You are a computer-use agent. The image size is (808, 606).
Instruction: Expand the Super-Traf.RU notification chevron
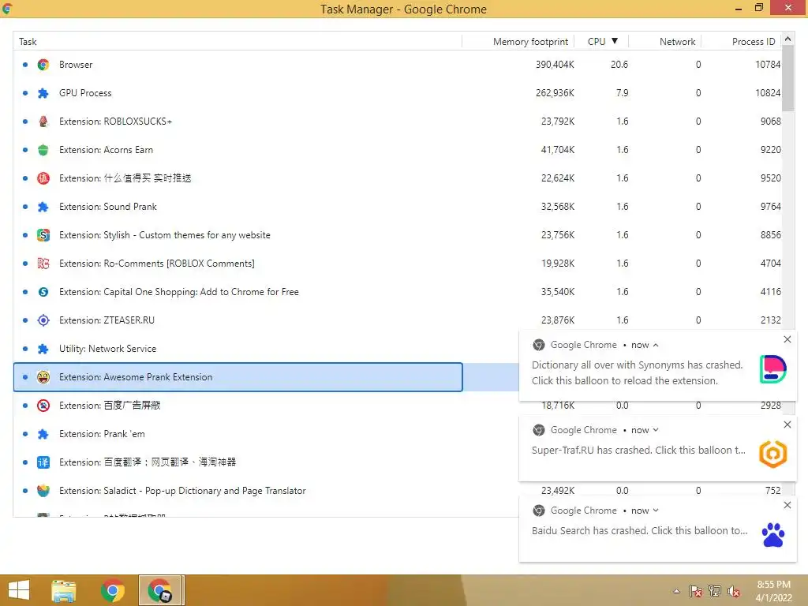pyautogui.click(x=656, y=430)
